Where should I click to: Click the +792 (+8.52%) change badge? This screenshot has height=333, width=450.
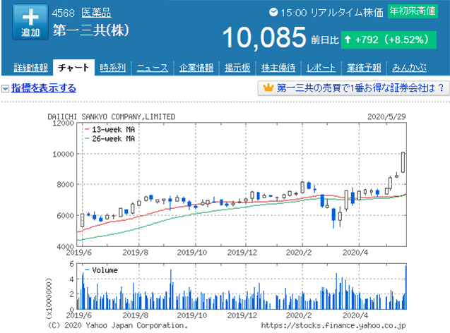click(389, 40)
